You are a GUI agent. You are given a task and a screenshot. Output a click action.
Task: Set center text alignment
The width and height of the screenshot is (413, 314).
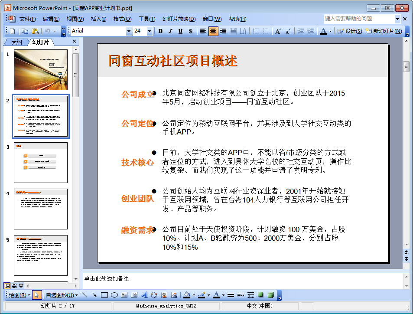tap(213, 31)
